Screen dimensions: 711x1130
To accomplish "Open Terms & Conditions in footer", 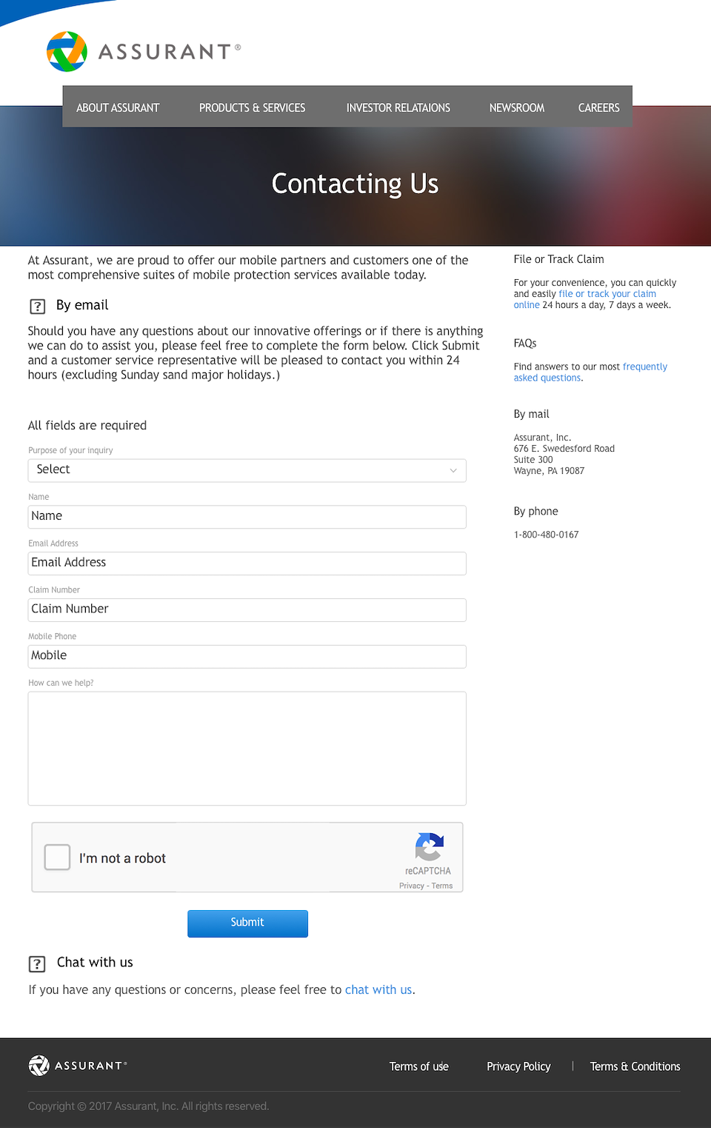I will coord(635,1066).
